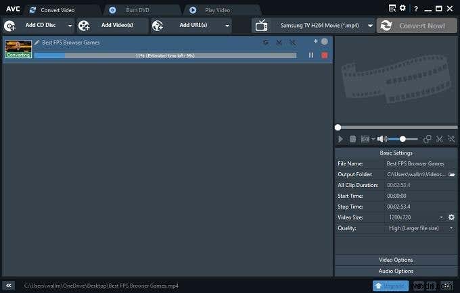This screenshot has width=460, height=293.
Task: Click the scissors clip icon in video row
Action: click(x=279, y=43)
